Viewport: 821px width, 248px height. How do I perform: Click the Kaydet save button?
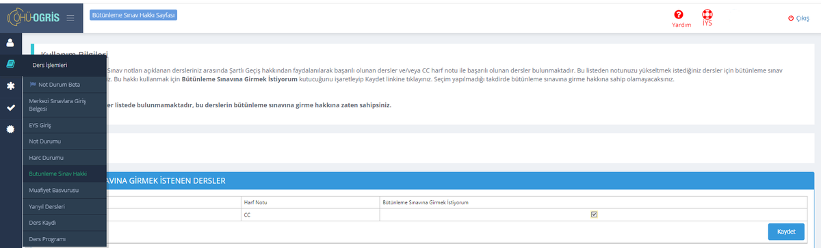[x=786, y=232]
